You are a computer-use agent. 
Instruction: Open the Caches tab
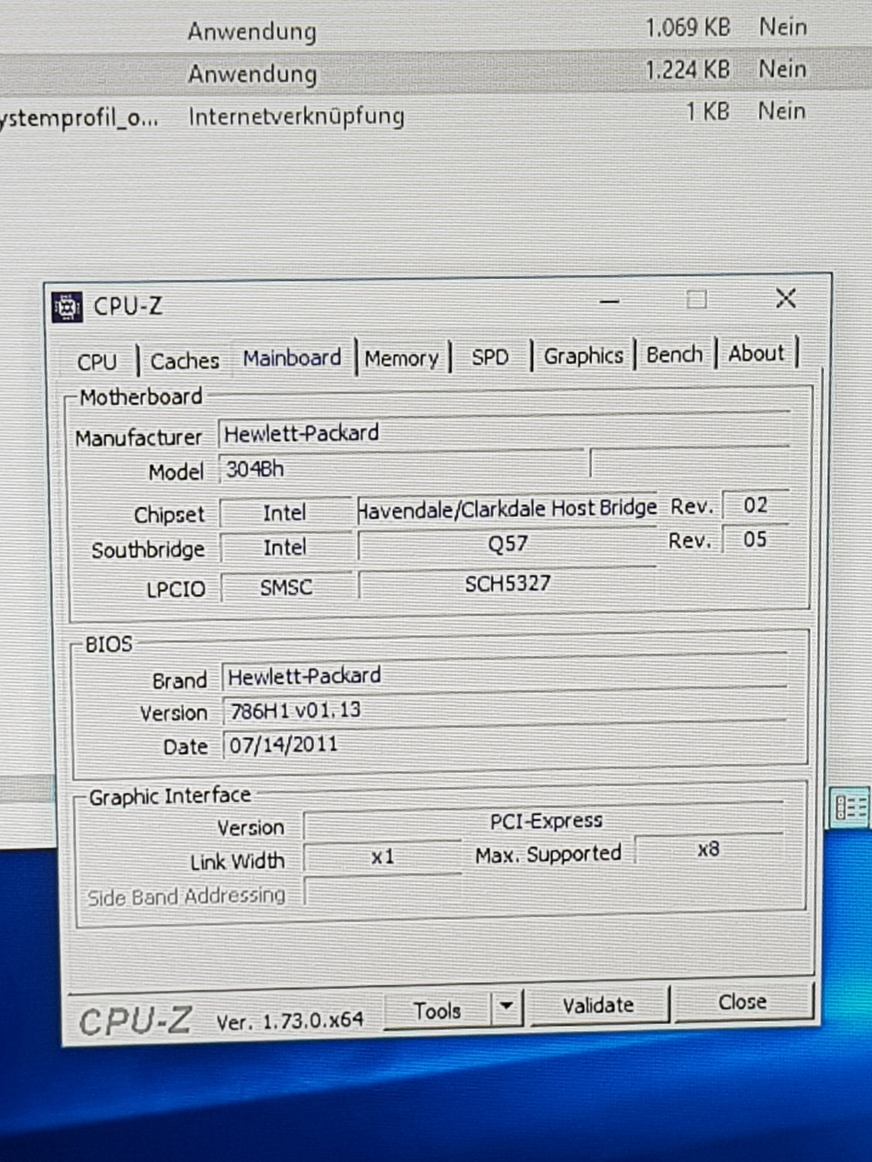(x=185, y=361)
